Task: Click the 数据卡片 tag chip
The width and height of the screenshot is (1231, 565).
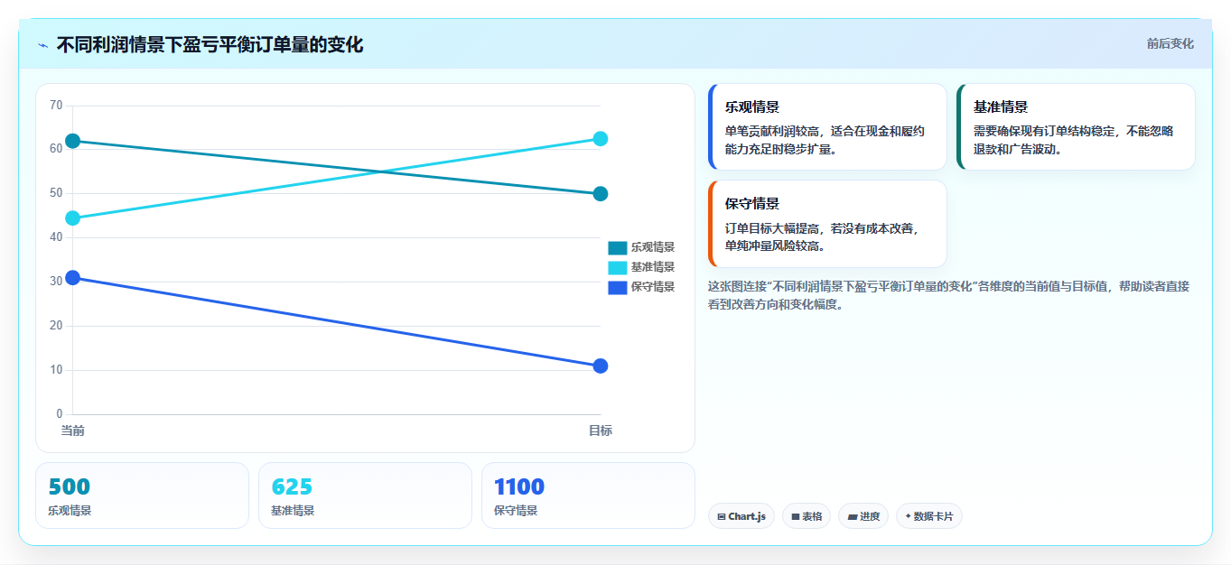Action: click(x=929, y=516)
